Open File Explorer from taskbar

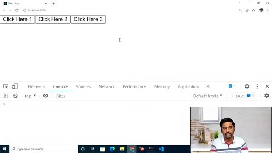(x=122, y=149)
